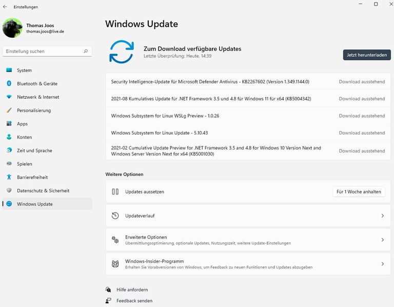This screenshot has height=307, width=394.
Task: Click the back arrow in Einstellungen
Action: click(5, 7)
